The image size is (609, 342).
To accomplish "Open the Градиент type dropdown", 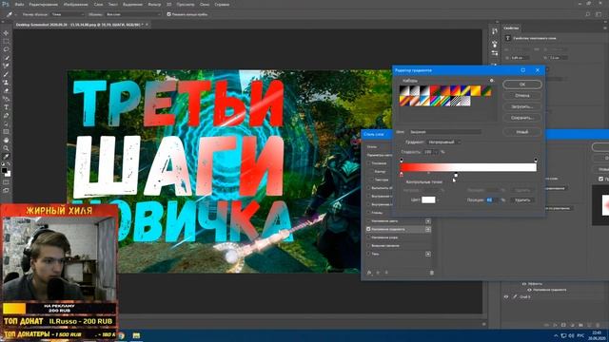I will 444,142.
